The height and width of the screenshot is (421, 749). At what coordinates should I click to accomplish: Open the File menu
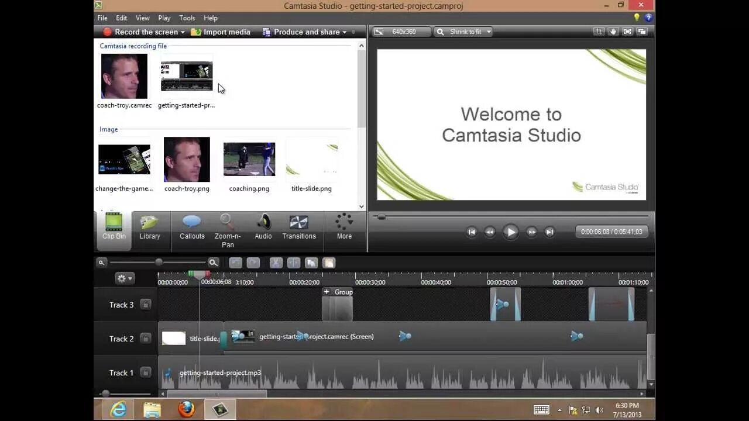[102, 18]
